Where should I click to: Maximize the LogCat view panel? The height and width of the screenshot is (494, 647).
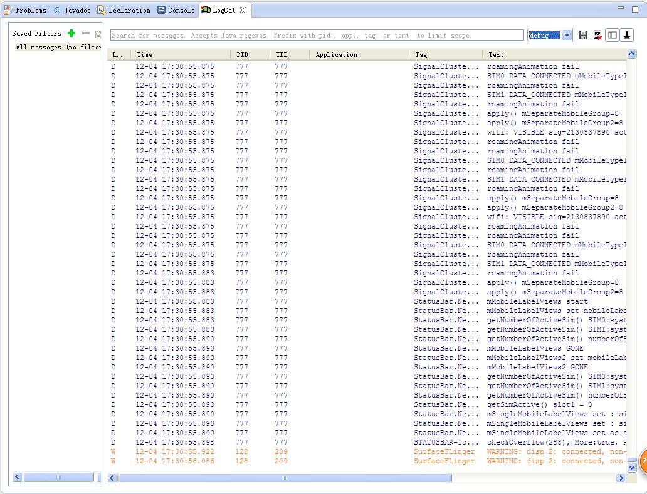pos(635,9)
